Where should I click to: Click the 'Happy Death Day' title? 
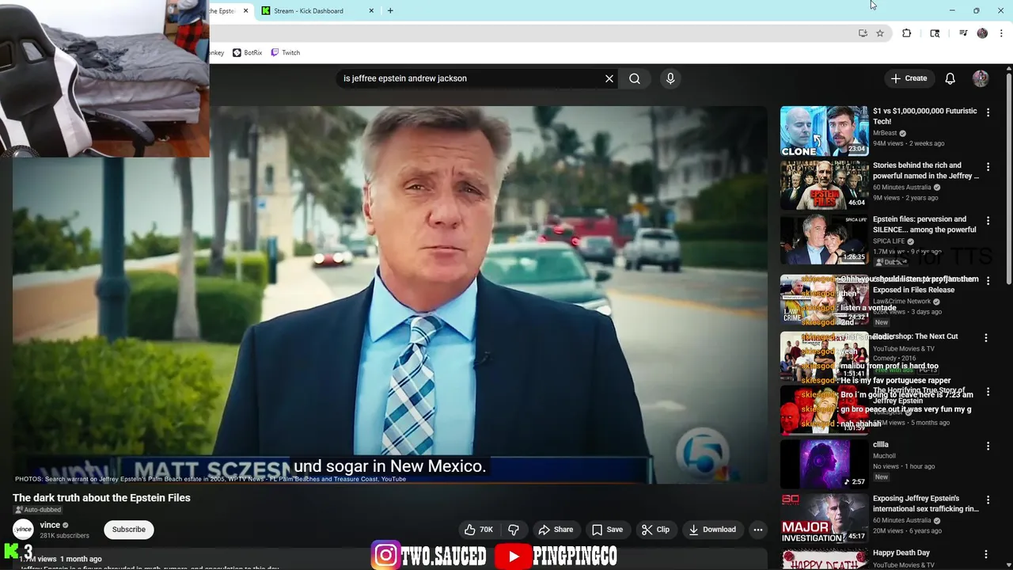pos(901,553)
